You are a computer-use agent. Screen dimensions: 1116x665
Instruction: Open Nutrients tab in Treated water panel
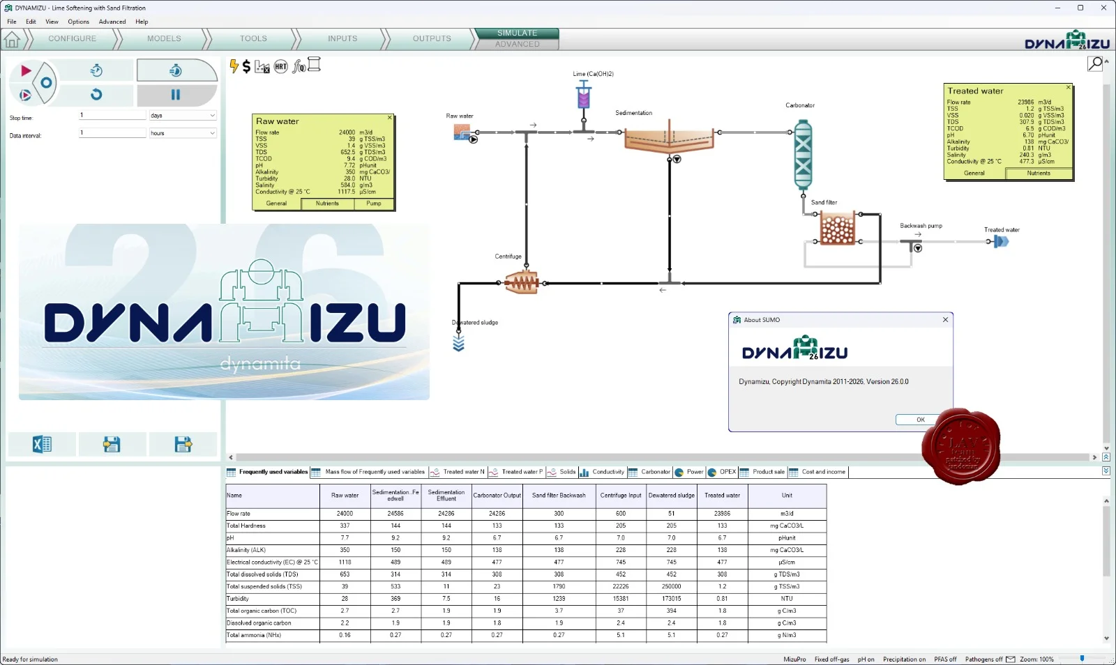[x=1039, y=174]
